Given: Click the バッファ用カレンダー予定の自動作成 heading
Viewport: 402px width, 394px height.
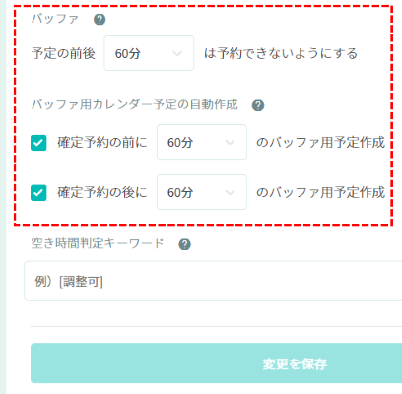Looking at the screenshot, I should point(135,105).
